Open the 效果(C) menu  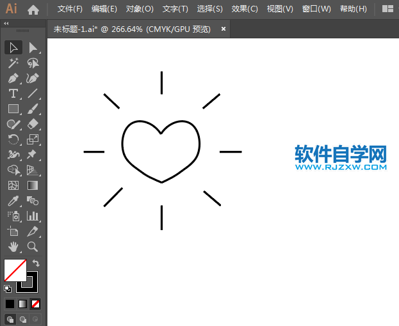245,9
